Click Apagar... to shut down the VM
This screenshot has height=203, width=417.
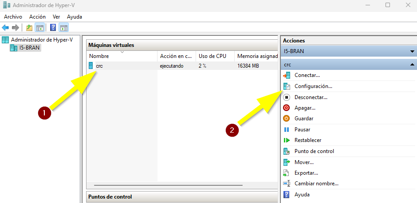[305, 108]
